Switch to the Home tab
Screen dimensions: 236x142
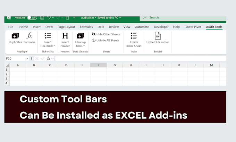tap(24, 27)
